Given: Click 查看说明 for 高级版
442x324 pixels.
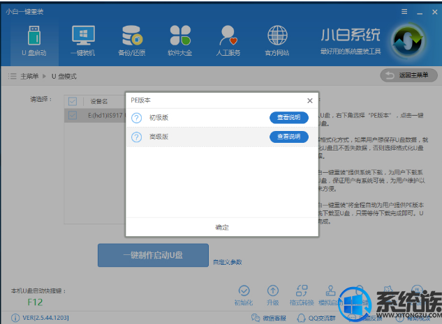Looking at the screenshot, I should coord(289,137).
